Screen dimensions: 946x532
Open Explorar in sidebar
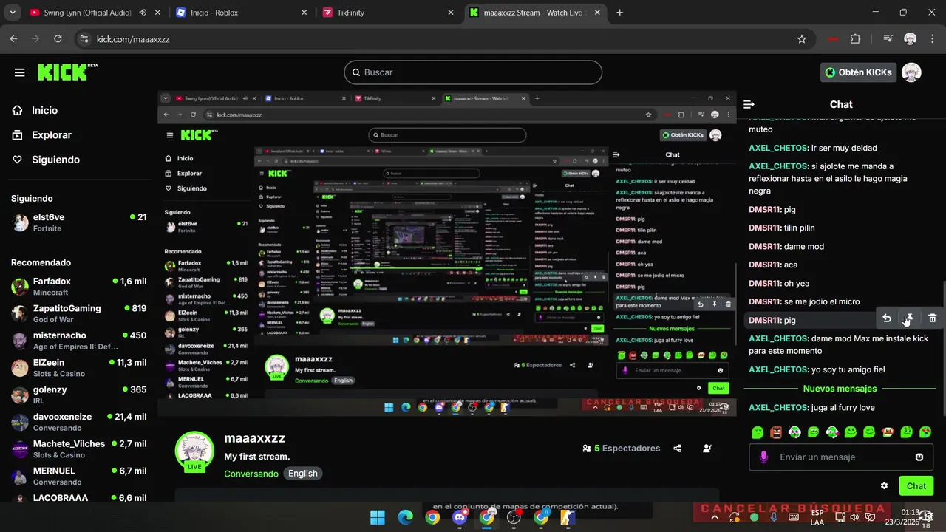(x=52, y=135)
